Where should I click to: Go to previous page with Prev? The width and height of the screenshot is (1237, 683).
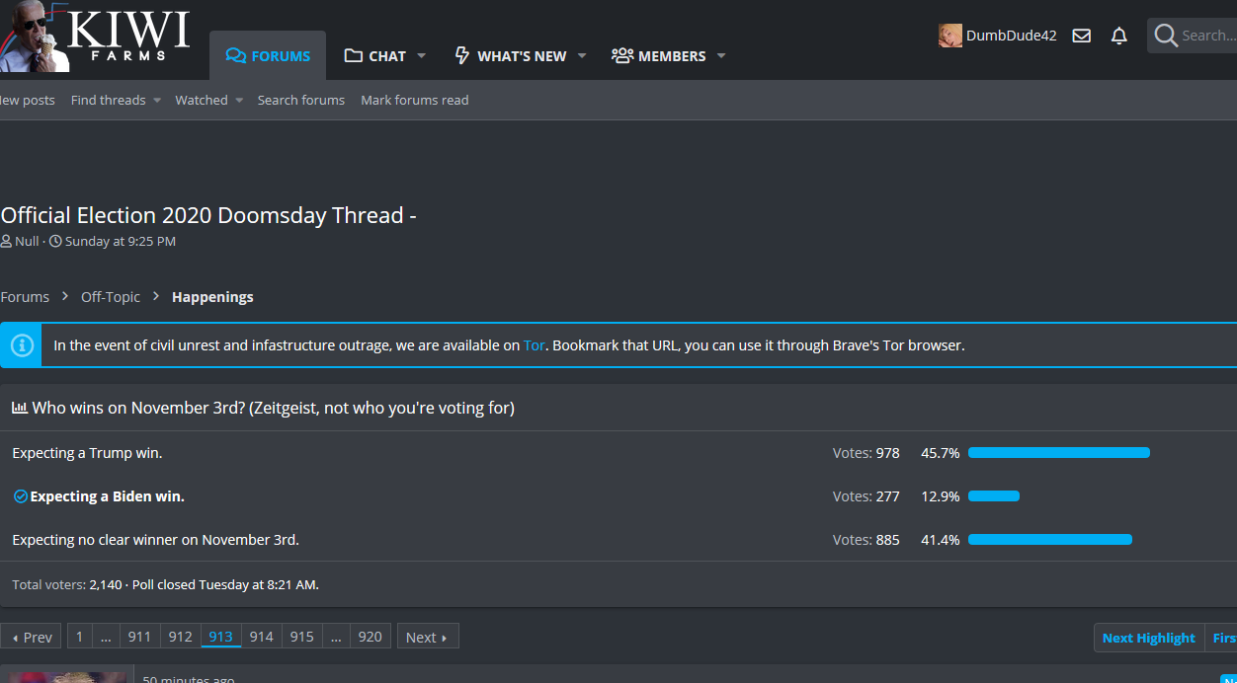click(31, 637)
